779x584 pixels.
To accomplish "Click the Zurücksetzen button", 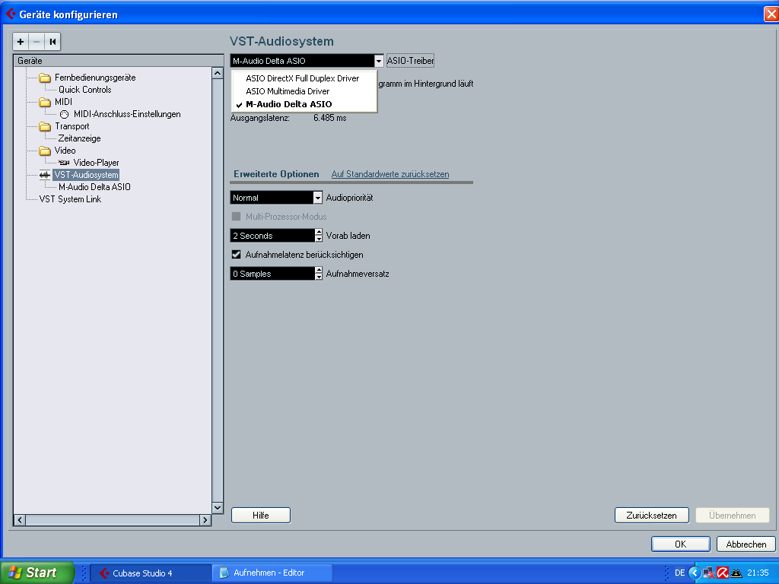I will click(x=651, y=516).
